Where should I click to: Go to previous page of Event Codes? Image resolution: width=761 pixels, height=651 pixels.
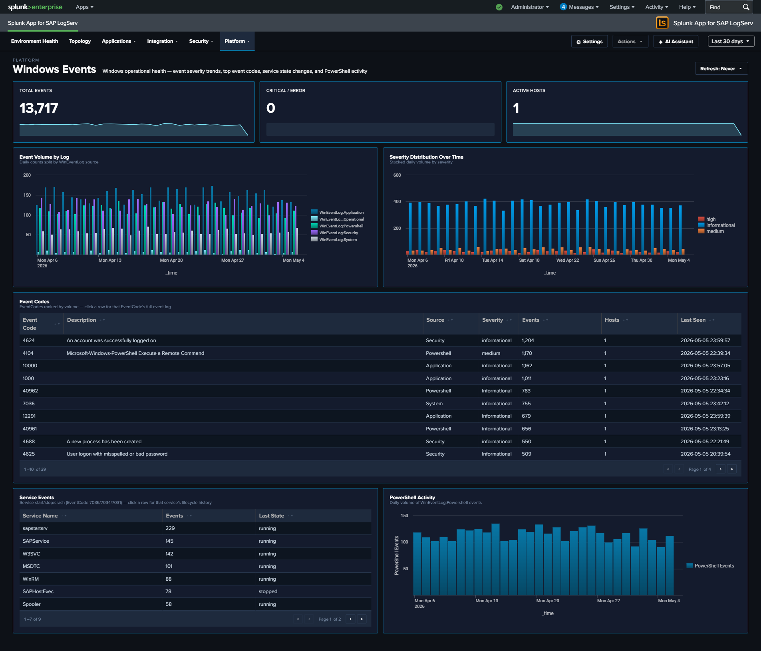coord(679,469)
